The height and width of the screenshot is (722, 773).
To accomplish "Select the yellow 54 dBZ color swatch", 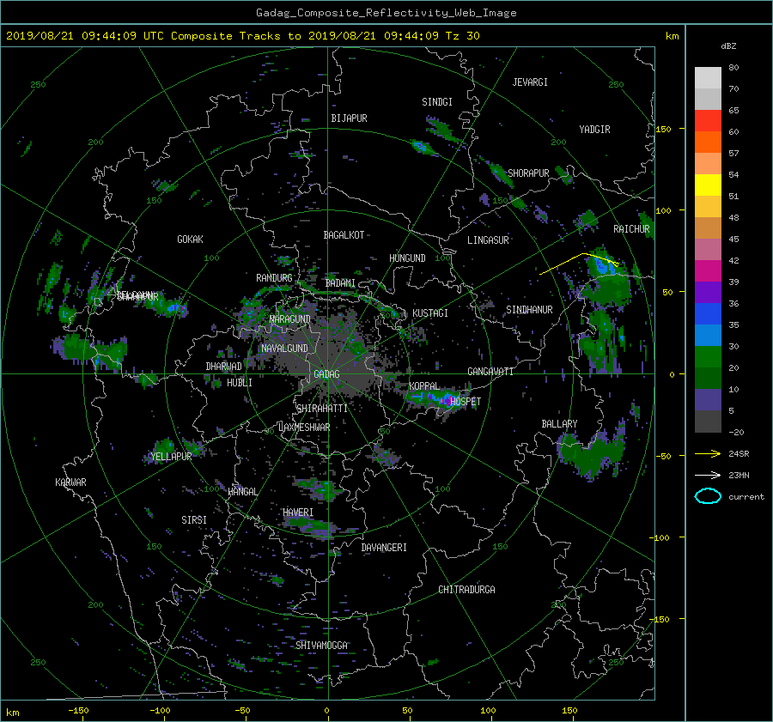I will (x=708, y=185).
